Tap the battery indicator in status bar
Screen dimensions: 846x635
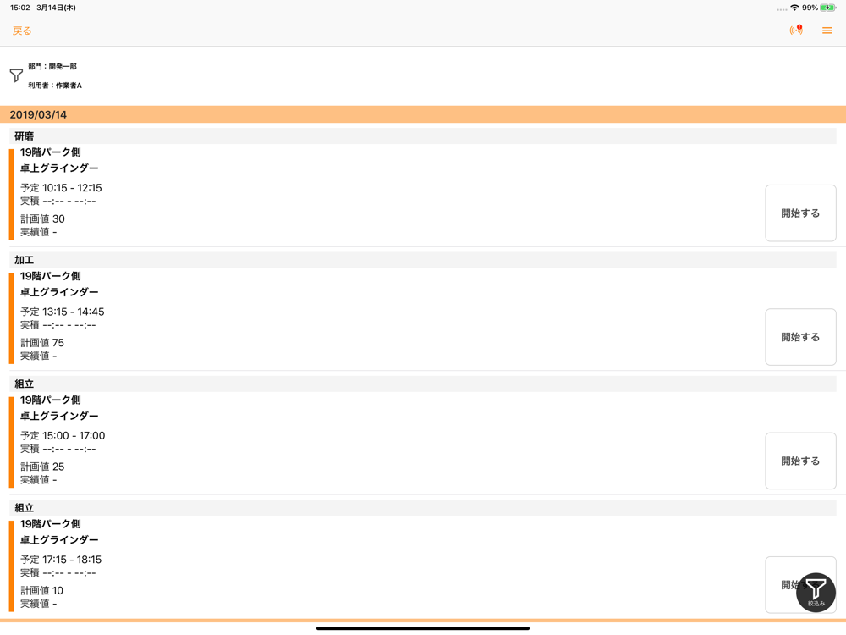[x=828, y=8]
